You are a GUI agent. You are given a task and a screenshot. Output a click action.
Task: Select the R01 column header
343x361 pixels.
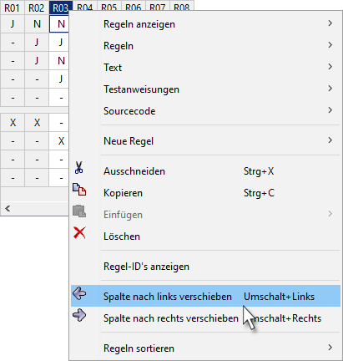tap(13, 8)
